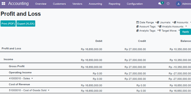Click the Target Move funnel icon
Viewport: 191px width, 94px height.
point(160,31)
